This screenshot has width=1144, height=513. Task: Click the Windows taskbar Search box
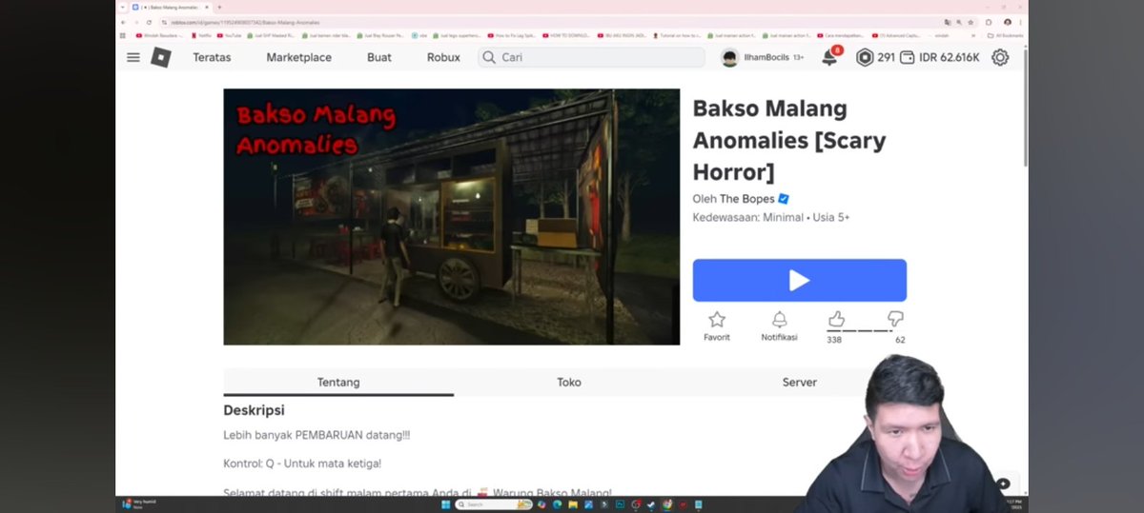[x=494, y=504]
